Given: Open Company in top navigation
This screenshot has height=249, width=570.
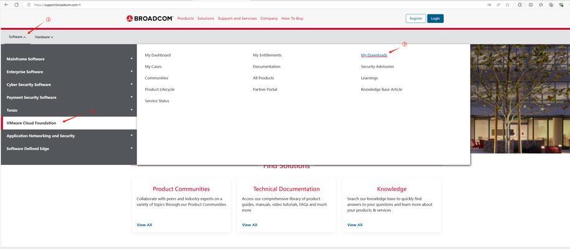Looking at the screenshot, I should tap(269, 19).
